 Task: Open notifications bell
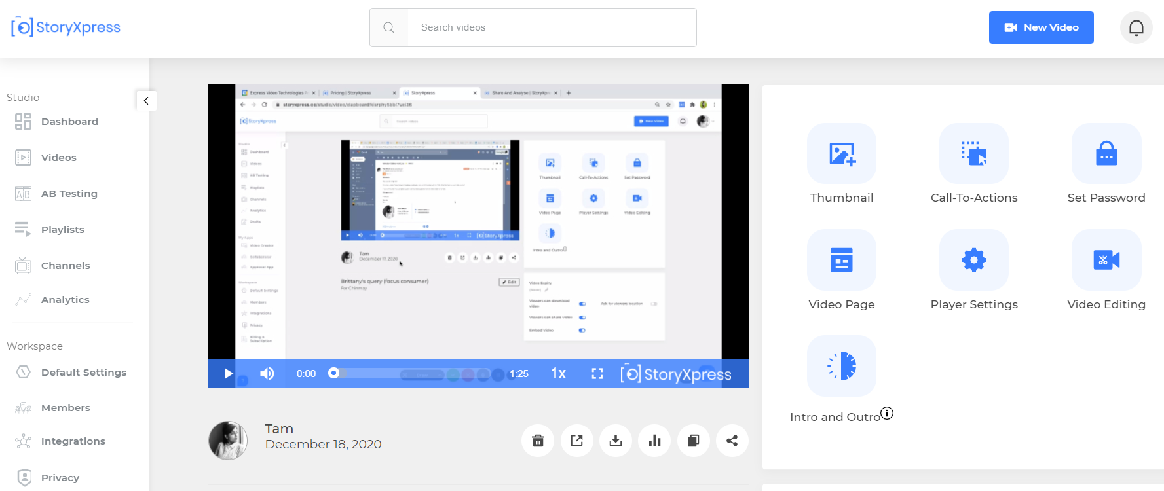click(1136, 27)
